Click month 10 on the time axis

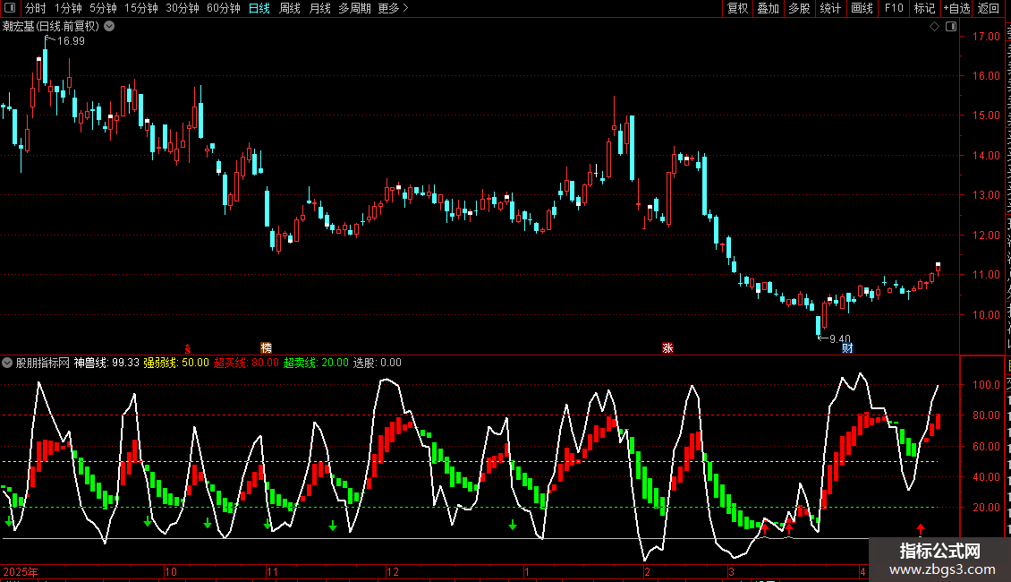170,571
